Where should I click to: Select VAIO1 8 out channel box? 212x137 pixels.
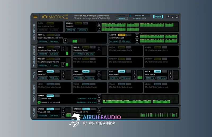(63, 77)
